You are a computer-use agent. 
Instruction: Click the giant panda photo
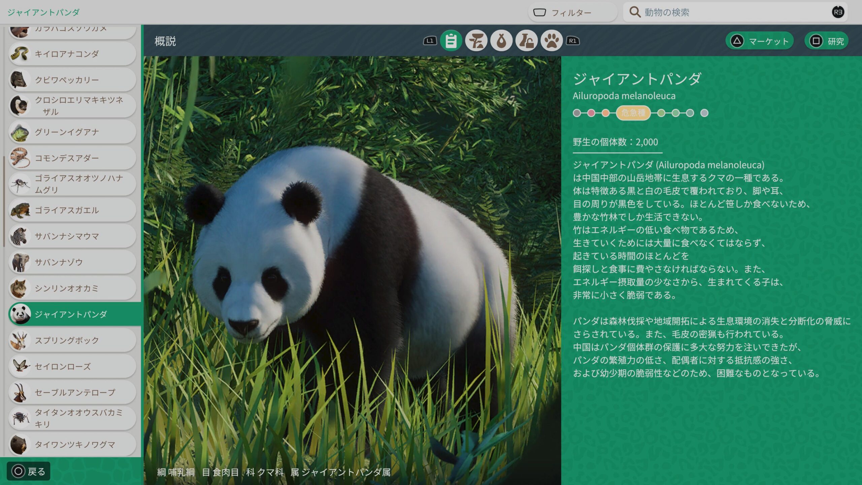click(352, 270)
